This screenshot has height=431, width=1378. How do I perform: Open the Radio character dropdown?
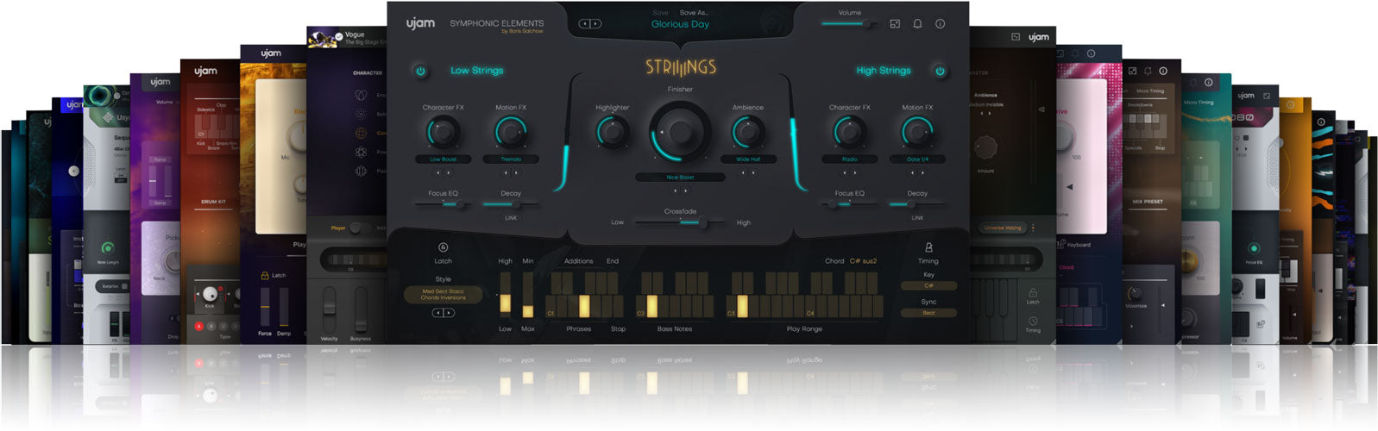[849, 159]
